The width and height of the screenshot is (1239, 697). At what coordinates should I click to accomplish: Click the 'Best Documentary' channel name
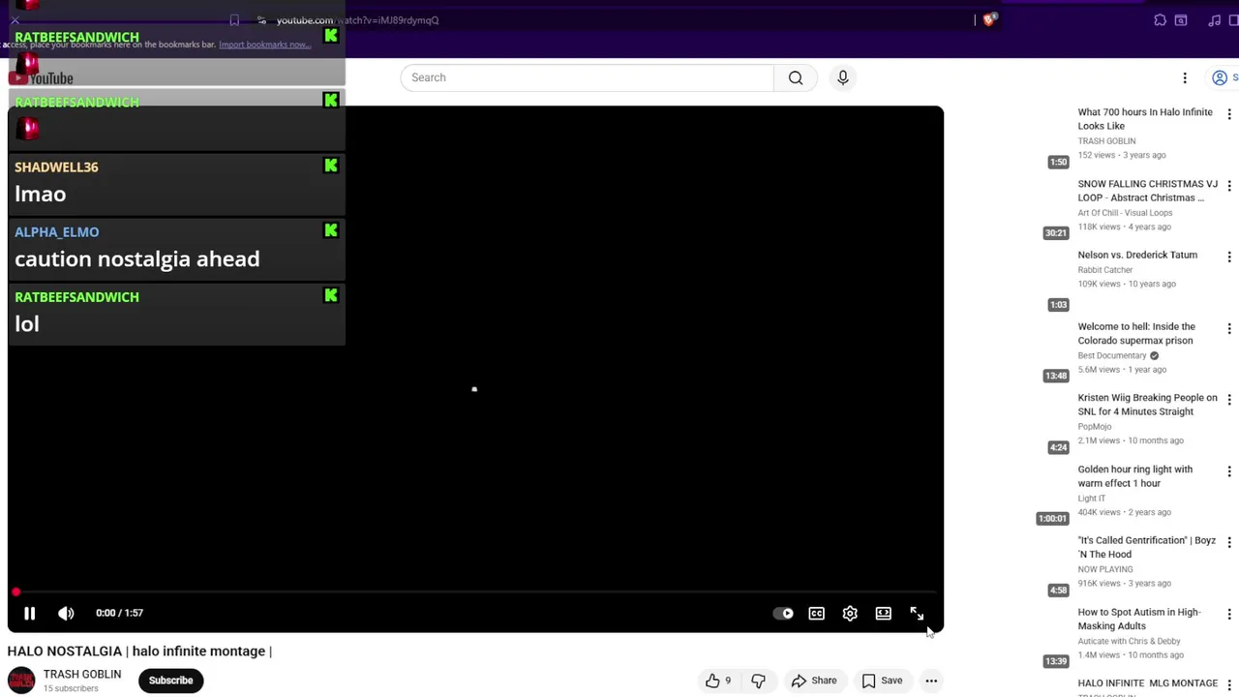1112,355
